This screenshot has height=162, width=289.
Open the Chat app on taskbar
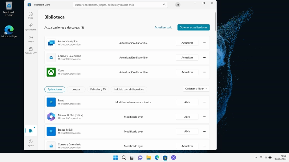pyautogui.click(x=140, y=158)
